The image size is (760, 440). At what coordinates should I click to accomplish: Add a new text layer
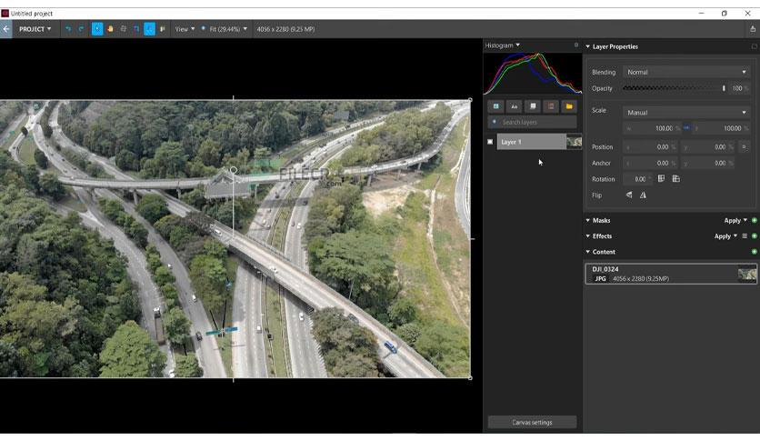coord(515,106)
